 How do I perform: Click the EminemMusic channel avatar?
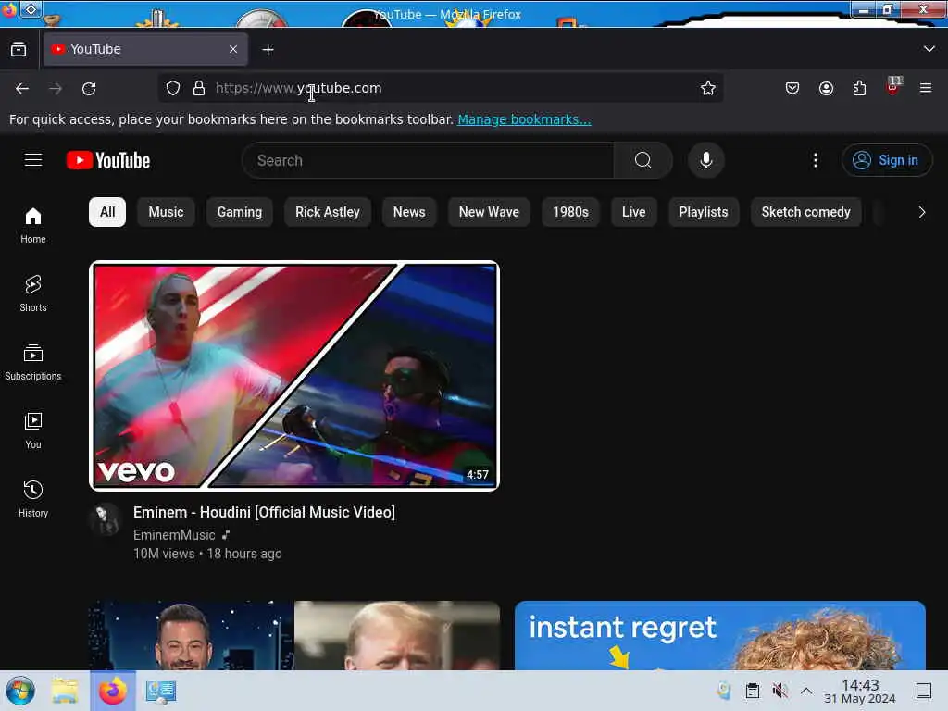click(x=106, y=519)
